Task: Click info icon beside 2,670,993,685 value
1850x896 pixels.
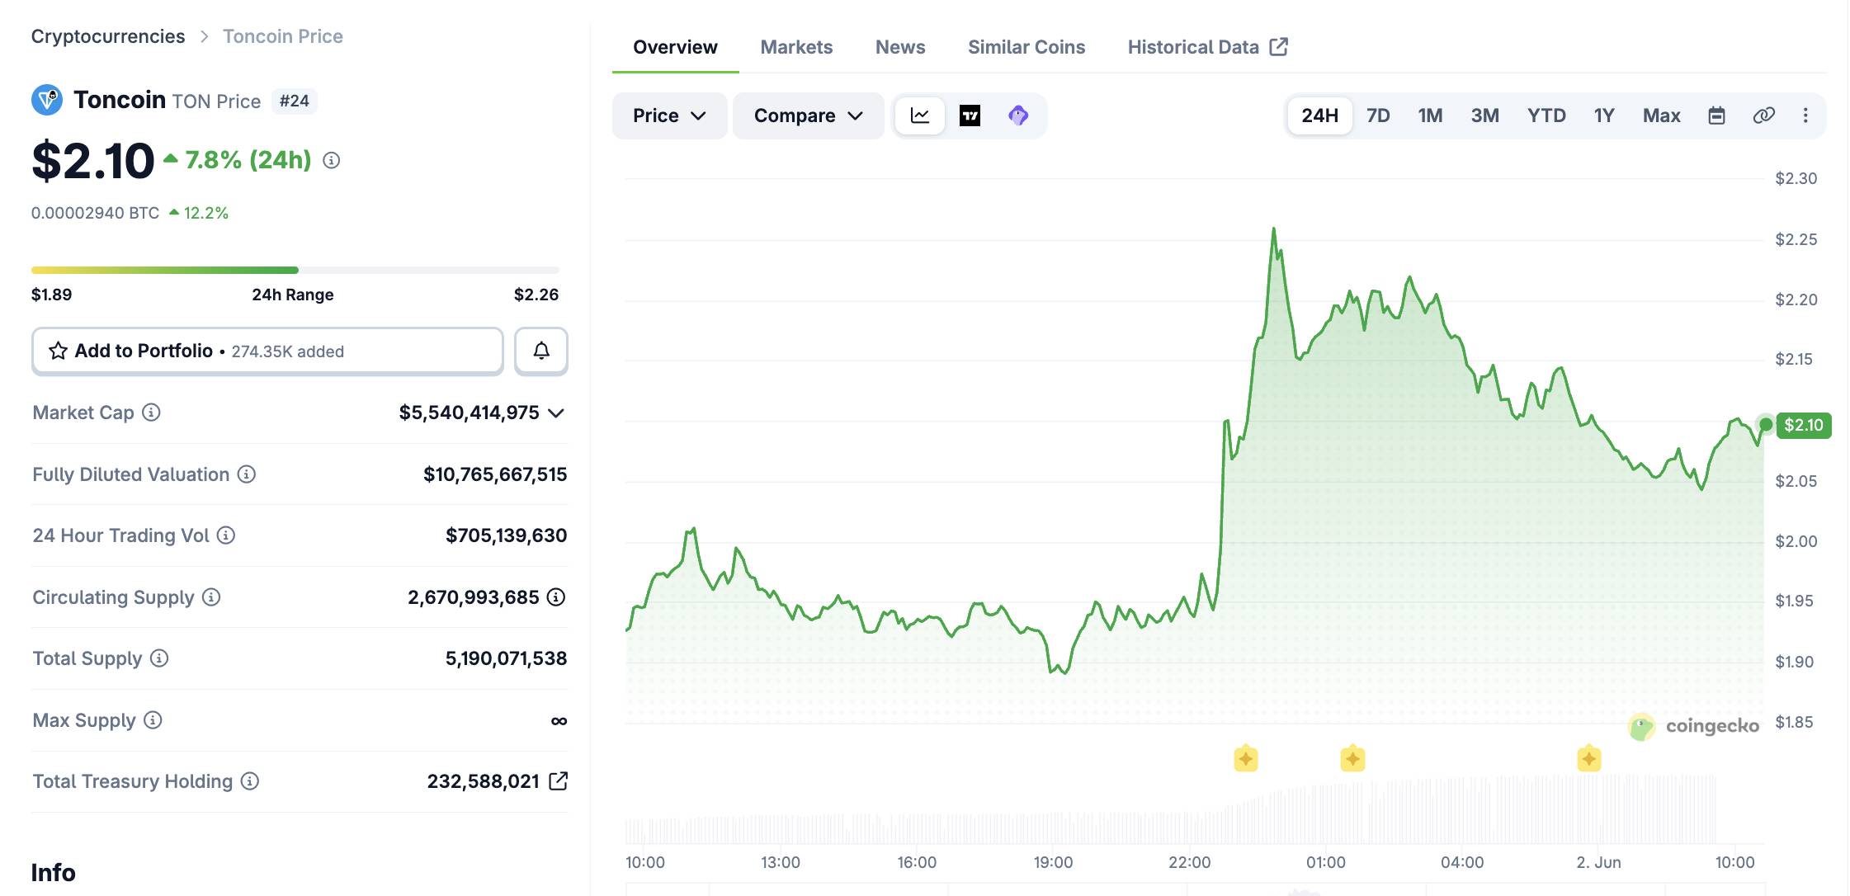Action: pyautogui.click(x=556, y=597)
